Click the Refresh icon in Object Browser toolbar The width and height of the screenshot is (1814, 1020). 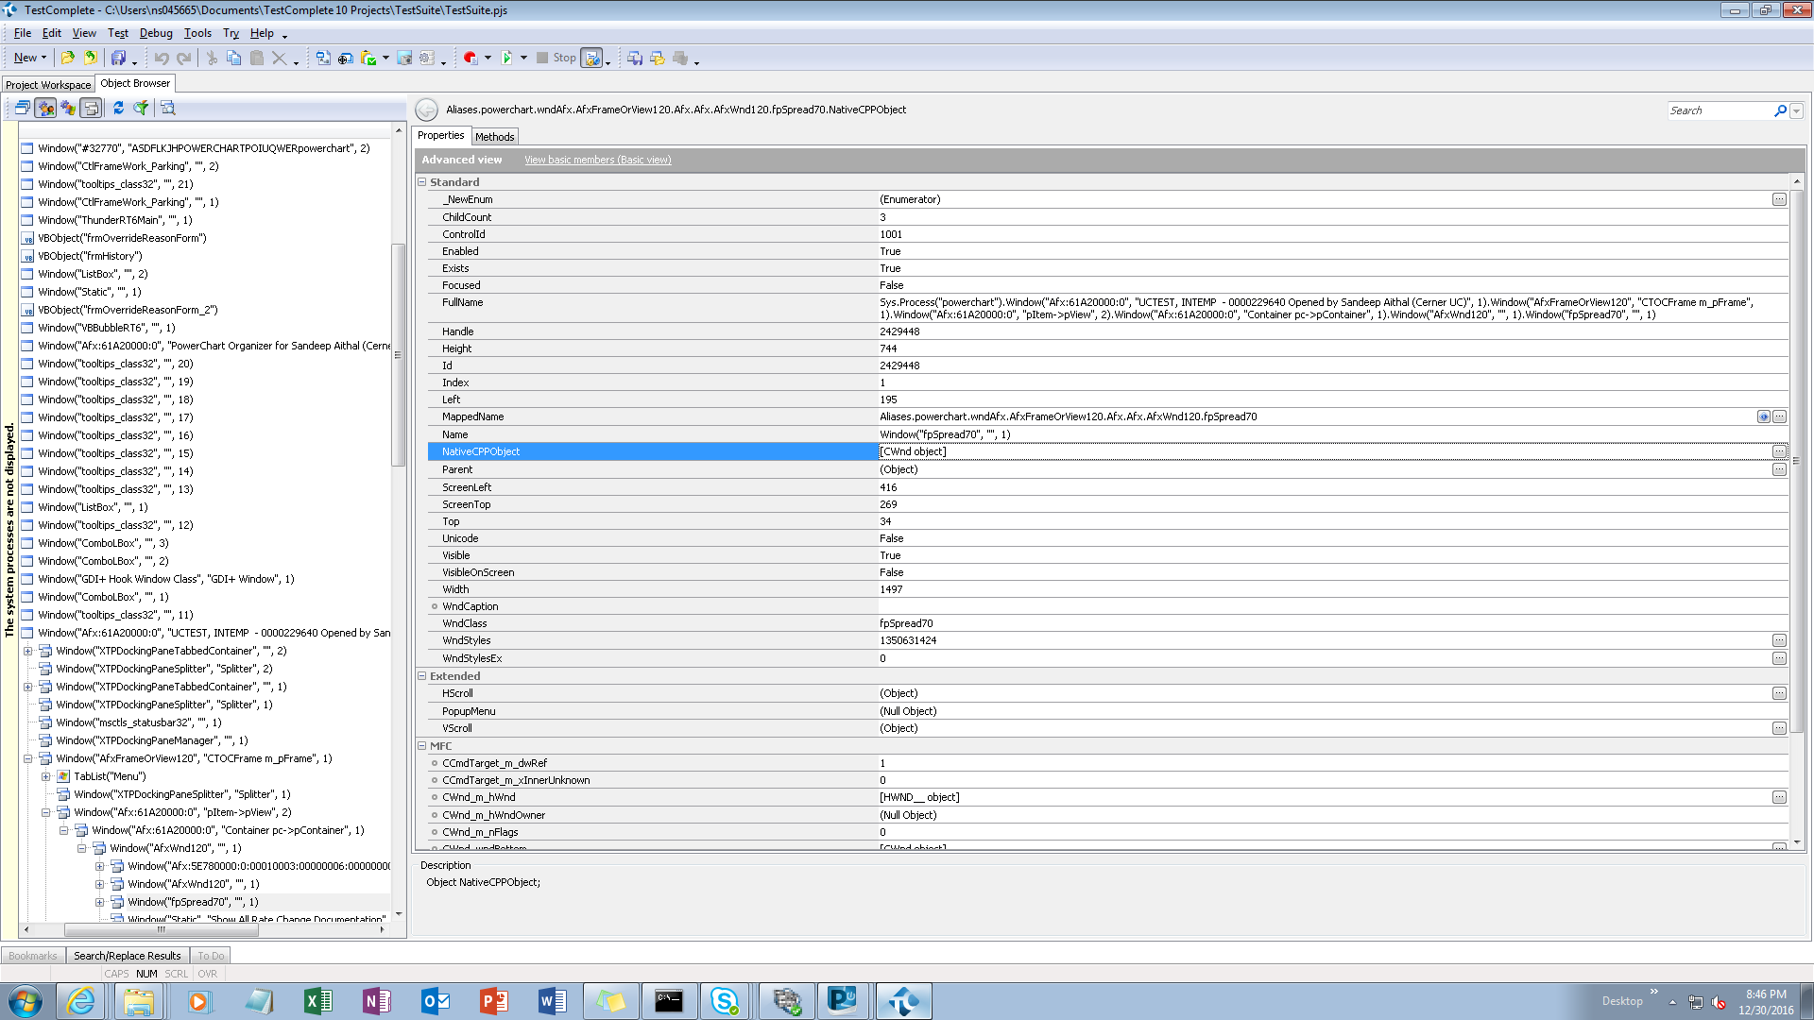click(118, 109)
